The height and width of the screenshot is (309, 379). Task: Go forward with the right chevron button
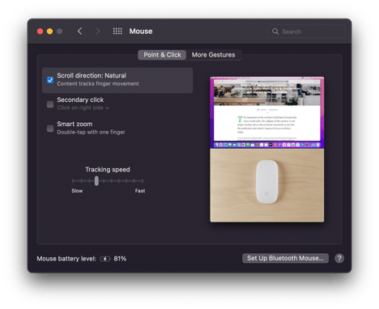tap(98, 32)
